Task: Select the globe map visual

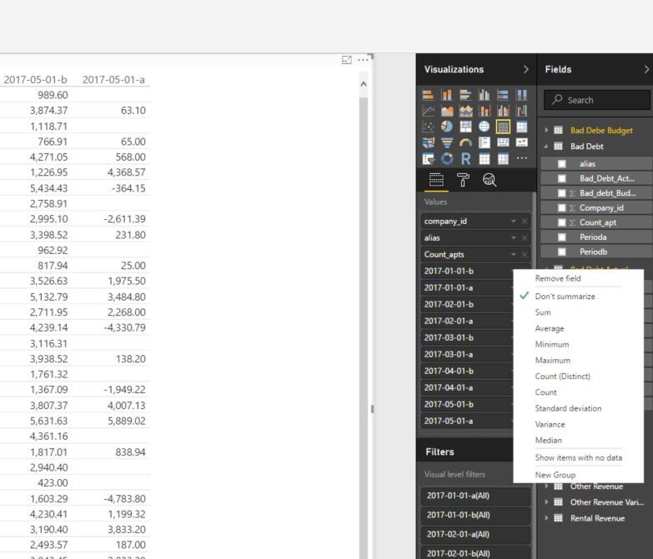Action: [484, 127]
